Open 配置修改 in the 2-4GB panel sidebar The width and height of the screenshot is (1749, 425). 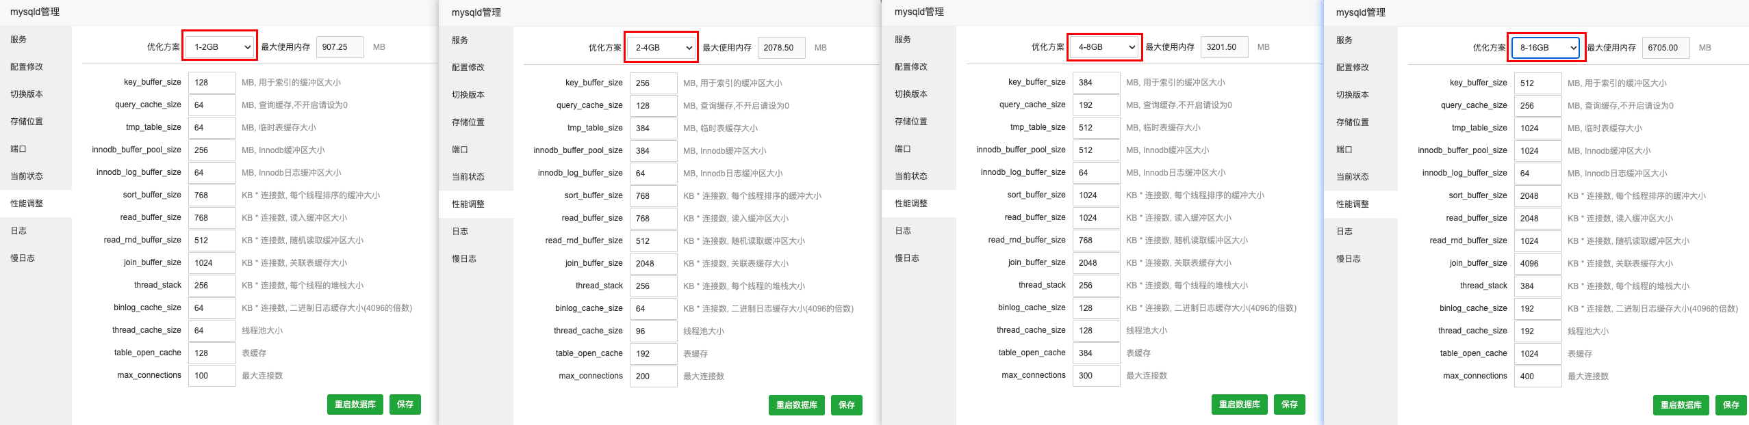point(468,68)
